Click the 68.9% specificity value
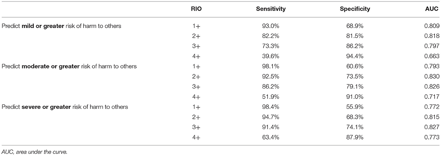441x156 pixels. point(355,26)
